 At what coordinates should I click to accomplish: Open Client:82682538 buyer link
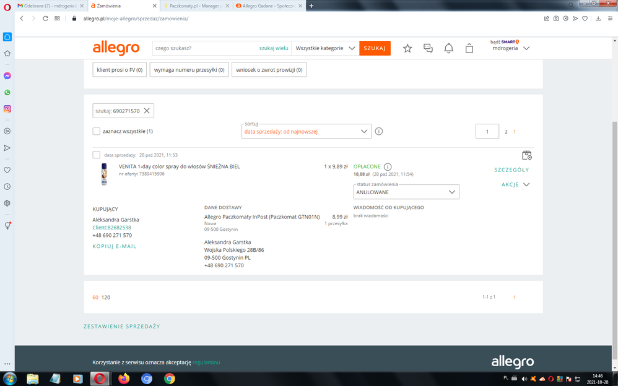[x=111, y=227]
